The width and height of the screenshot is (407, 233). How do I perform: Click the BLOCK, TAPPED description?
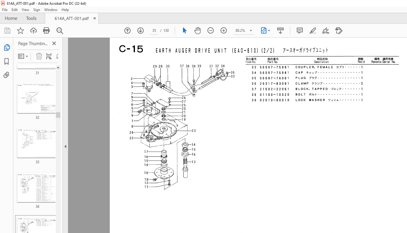[x=312, y=89]
